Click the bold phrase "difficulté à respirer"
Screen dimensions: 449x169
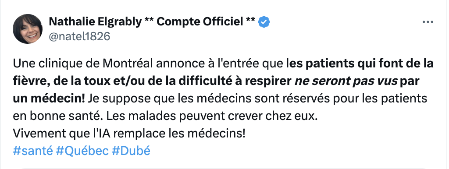(235, 81)
